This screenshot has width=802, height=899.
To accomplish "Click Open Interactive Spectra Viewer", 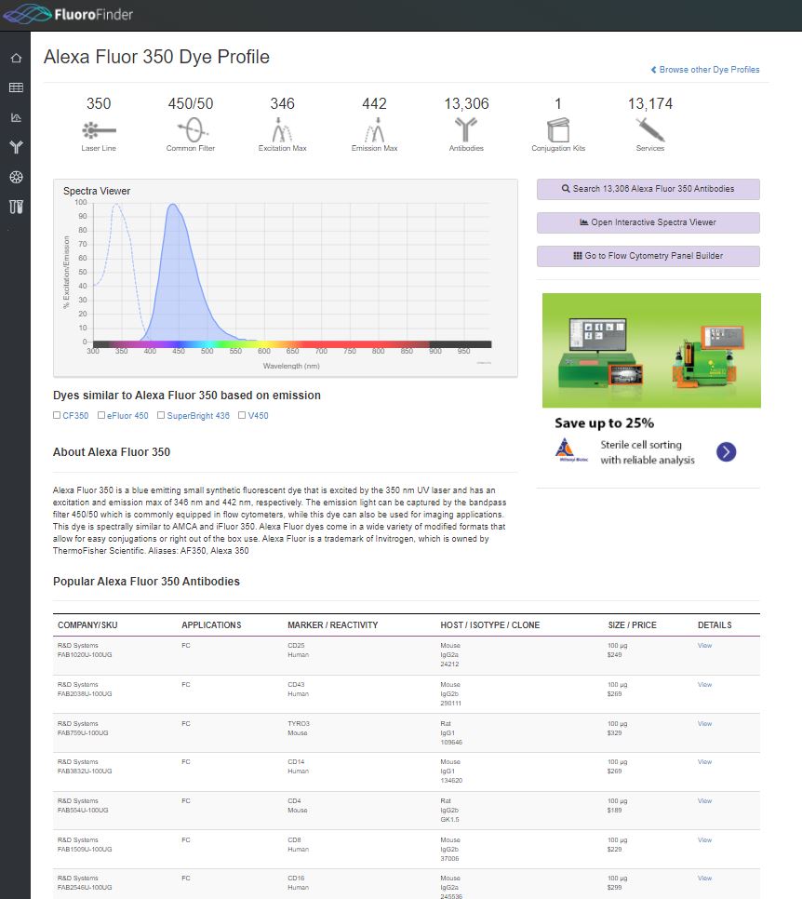I will click(648, 222).
